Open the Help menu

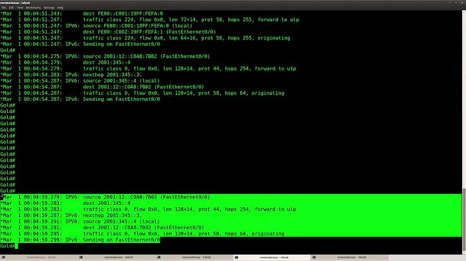tap(60, 8)
